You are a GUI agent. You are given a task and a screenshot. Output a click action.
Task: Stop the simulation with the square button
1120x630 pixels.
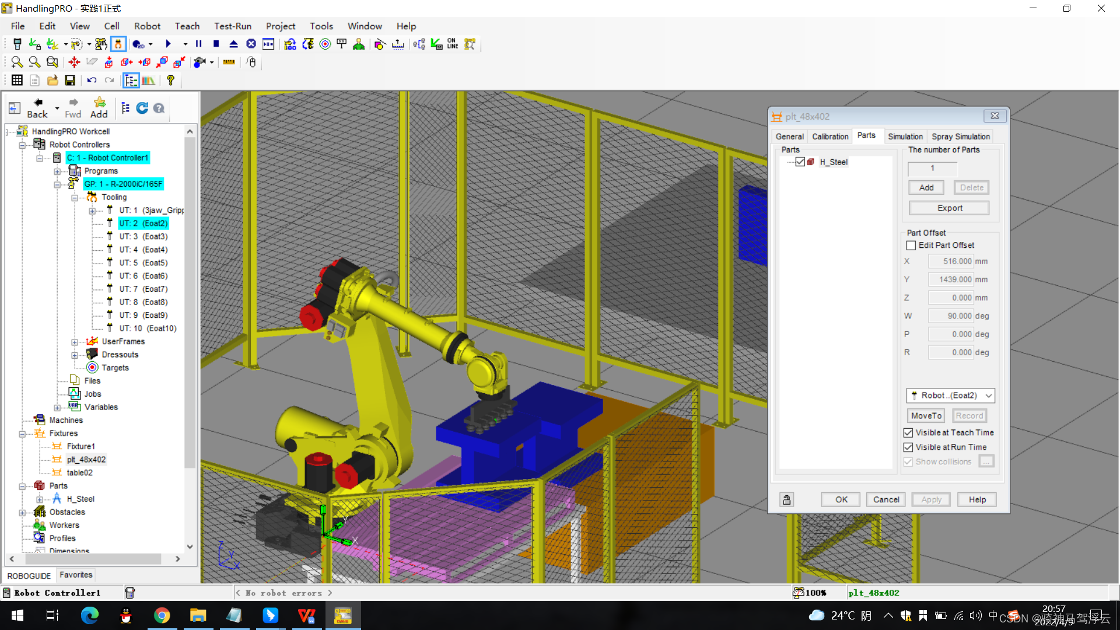pos(216,44)
